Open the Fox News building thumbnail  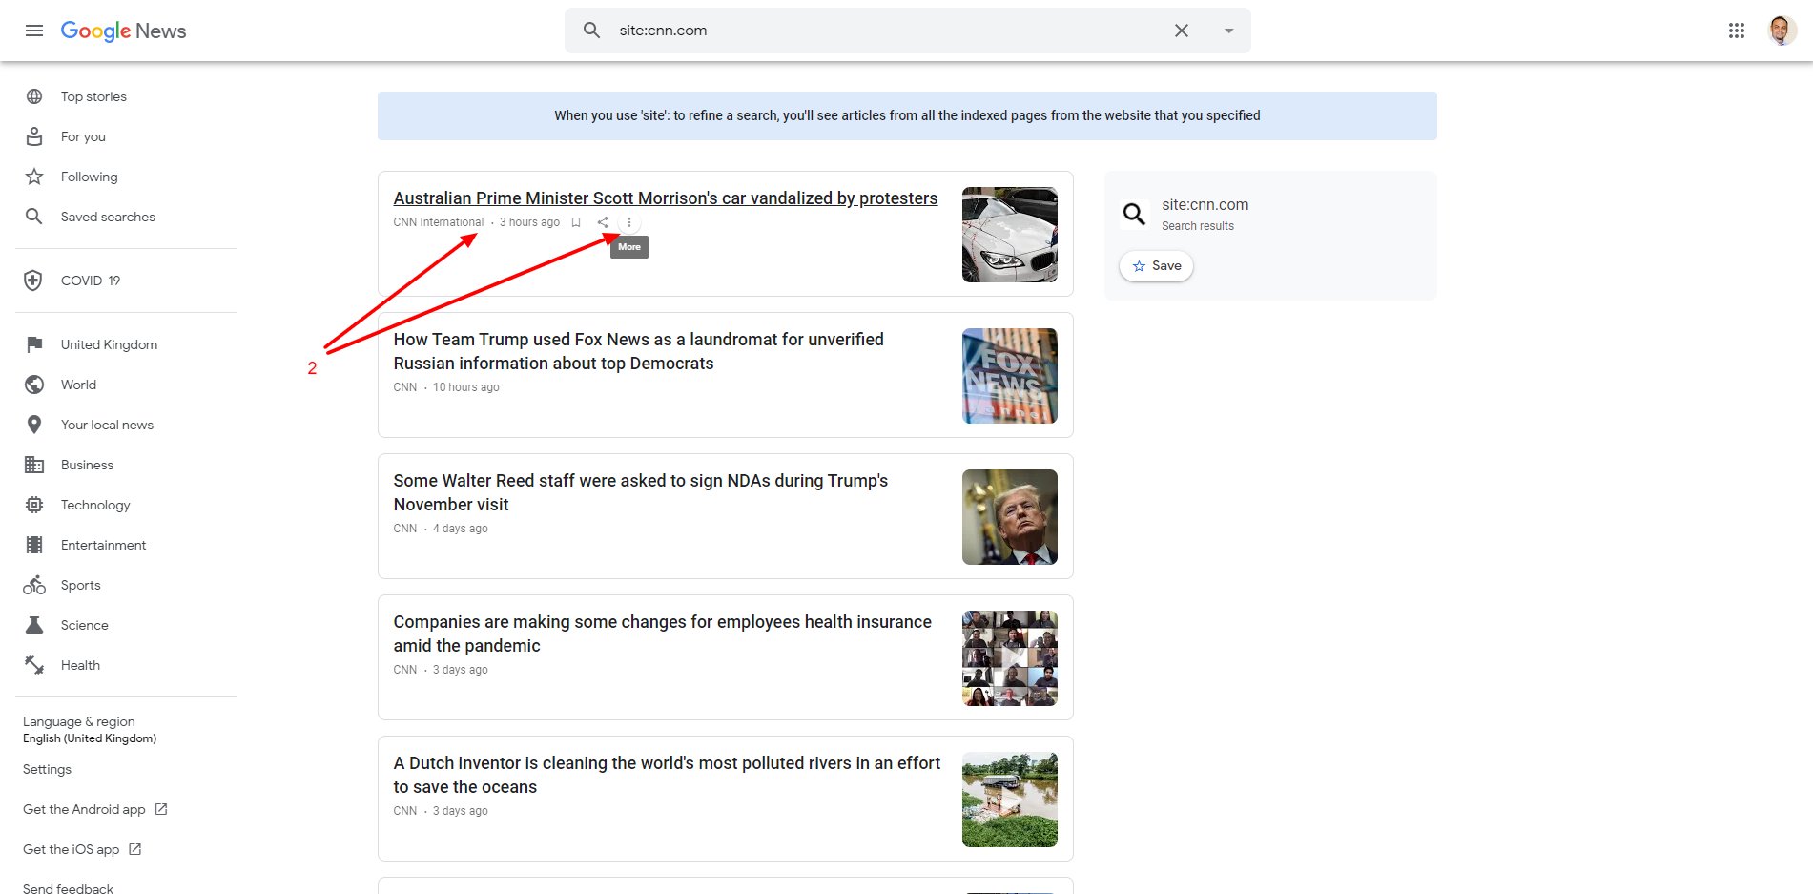click(x=1009, y=376)
